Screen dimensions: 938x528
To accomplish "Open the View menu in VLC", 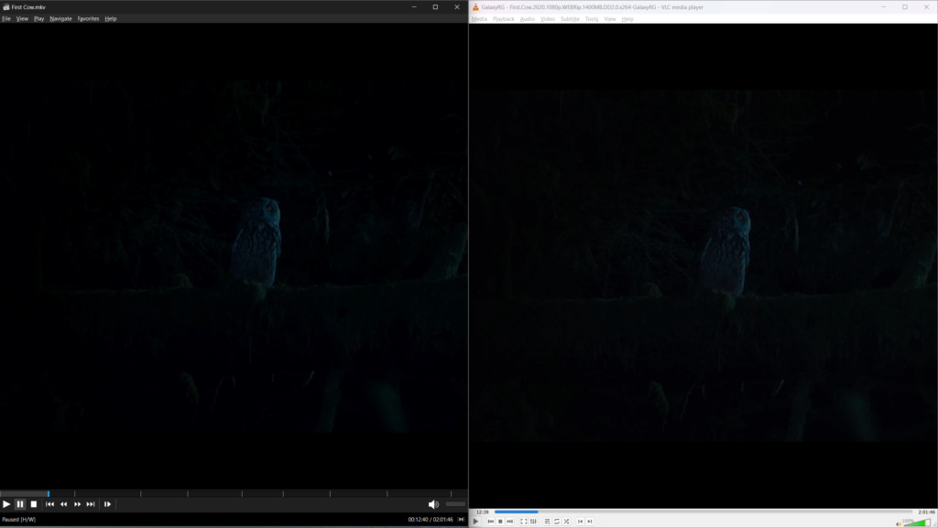I will pos(609,19).
